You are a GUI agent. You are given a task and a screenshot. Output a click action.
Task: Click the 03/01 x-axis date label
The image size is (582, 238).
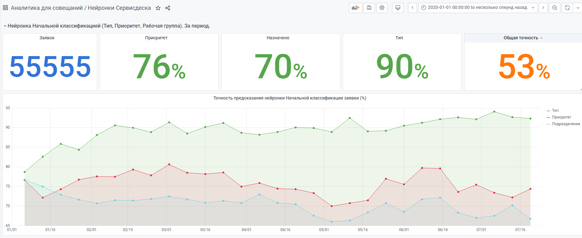166,230
